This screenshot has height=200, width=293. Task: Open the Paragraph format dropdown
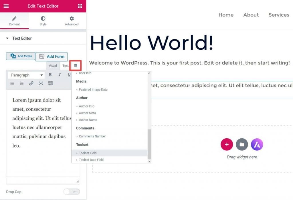[x=27, y=75]
